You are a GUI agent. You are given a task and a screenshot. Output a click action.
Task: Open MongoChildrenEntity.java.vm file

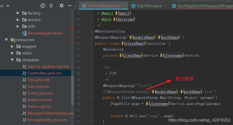(51, 113)
